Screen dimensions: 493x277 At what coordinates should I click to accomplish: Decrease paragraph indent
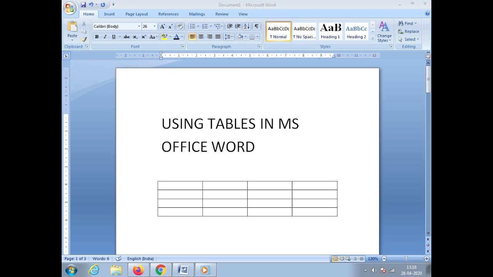click(x=230, y=26)
